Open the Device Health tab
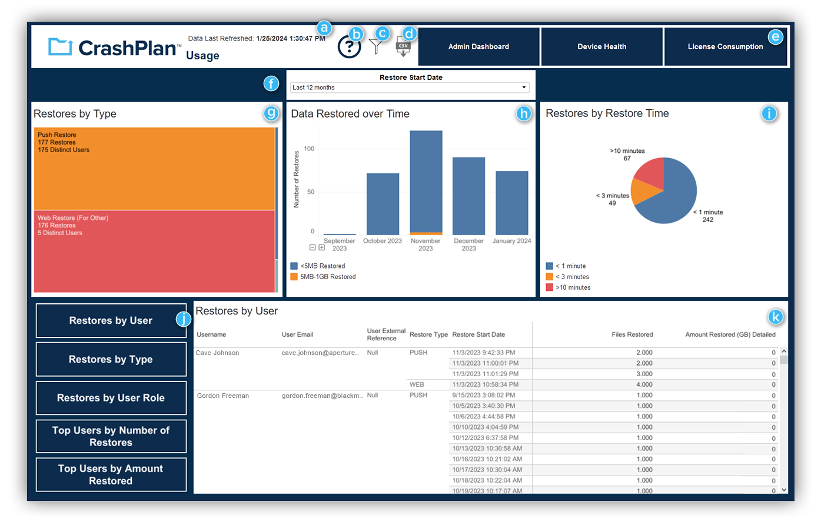Image resolution: width=821 pixels, height=529 pixels. 601,46
